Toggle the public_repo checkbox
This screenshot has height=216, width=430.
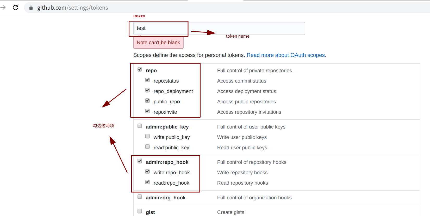point(148,101)
